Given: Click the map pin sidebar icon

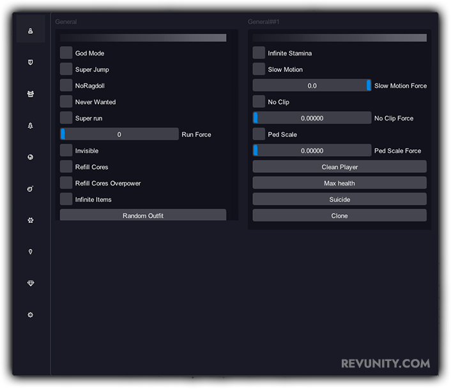Looking at the screenshot, I should [31, 252].
